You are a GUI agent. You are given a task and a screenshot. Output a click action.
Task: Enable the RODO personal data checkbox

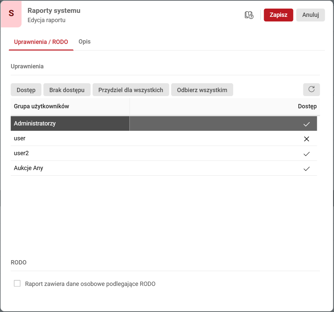[x=17, y=283]
